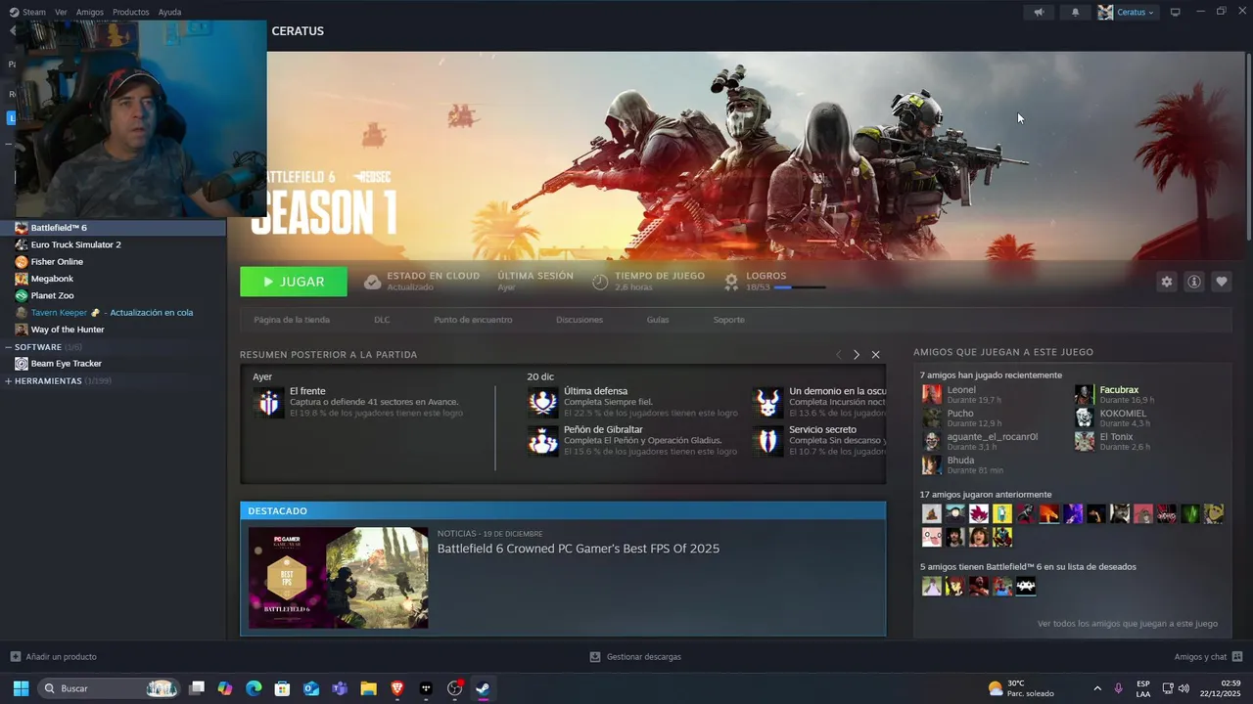The image size is (1253, 704).
Task: Open the Soporte tab
Action: pyautogui.click(x=728, y=320)
